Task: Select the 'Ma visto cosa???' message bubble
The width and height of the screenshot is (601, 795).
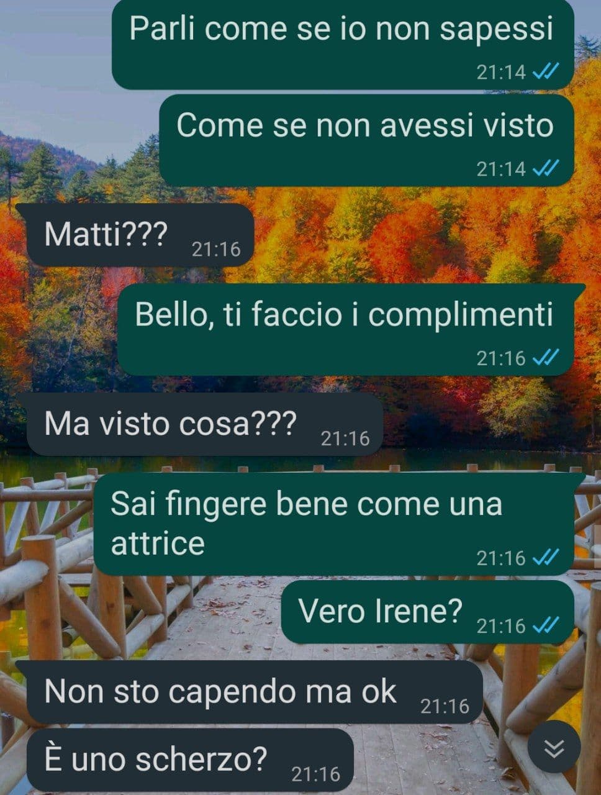Action: point(199,425)
